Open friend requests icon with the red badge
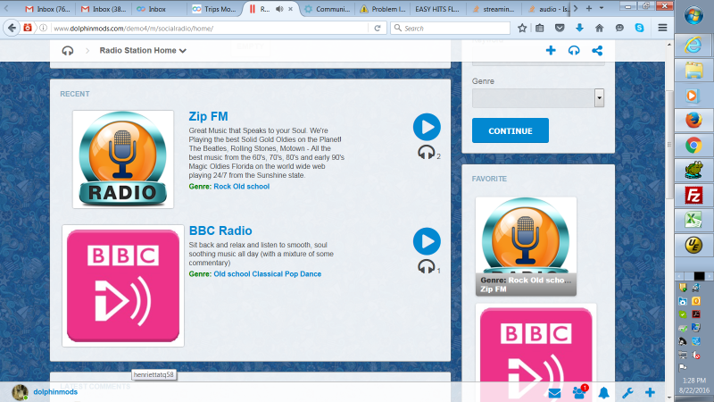 (579, 392)
